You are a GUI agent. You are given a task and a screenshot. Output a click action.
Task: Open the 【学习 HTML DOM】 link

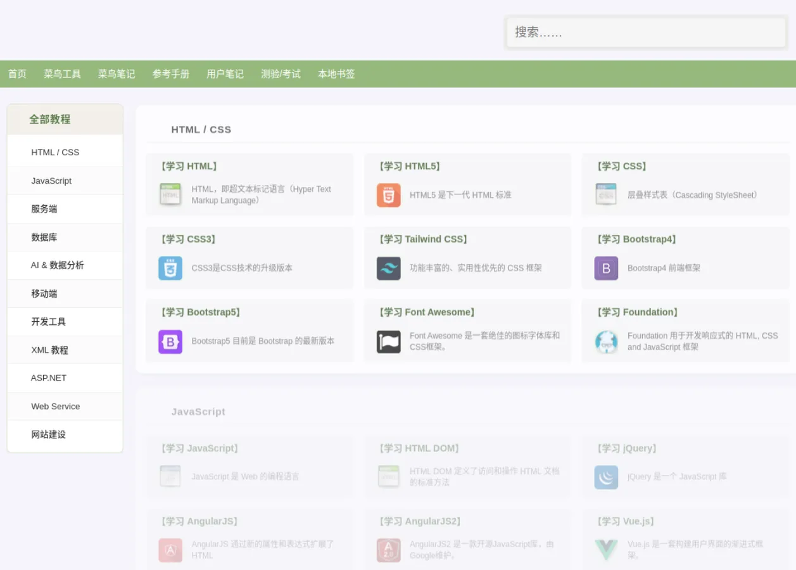[x=419, y=448]
